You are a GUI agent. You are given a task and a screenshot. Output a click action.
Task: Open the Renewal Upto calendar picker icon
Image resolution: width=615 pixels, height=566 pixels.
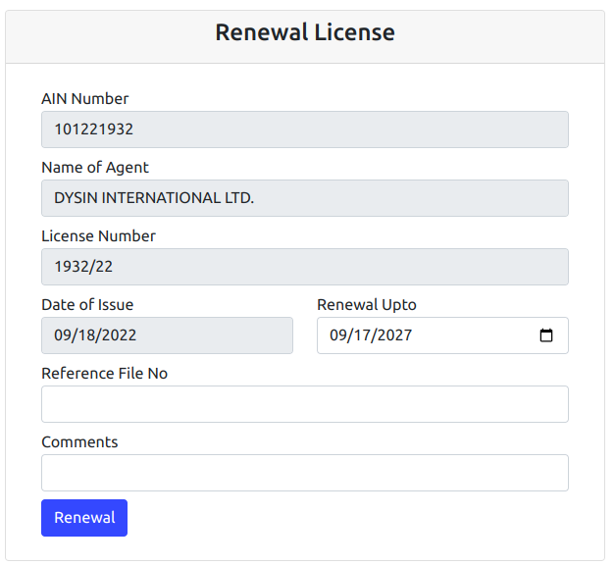[x=546, y=335]
